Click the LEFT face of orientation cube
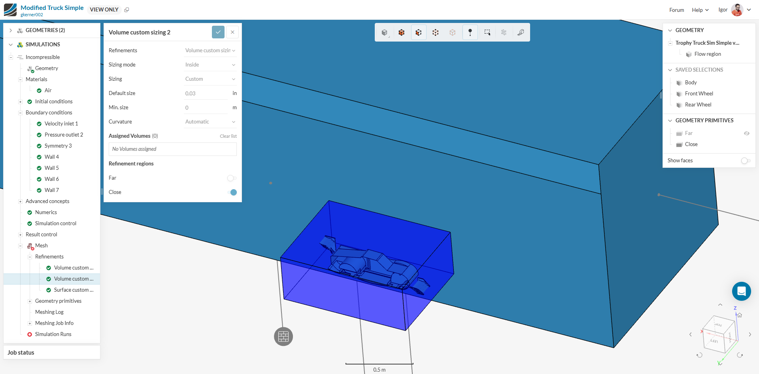This screenshot has height=374, width=759. click(714, 341)
